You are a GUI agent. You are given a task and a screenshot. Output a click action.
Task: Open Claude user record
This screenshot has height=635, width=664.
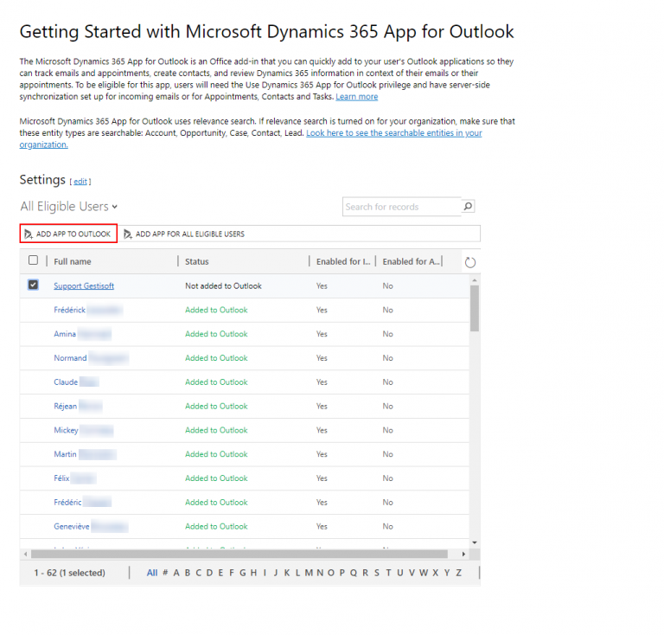click(x=66, y=382)
